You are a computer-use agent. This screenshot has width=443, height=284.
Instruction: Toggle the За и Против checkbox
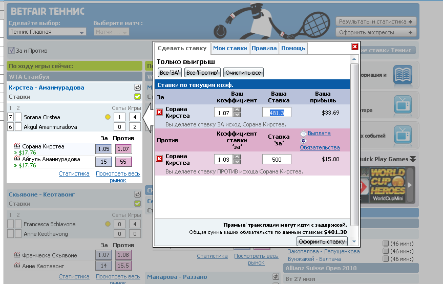tap(11, 51)
